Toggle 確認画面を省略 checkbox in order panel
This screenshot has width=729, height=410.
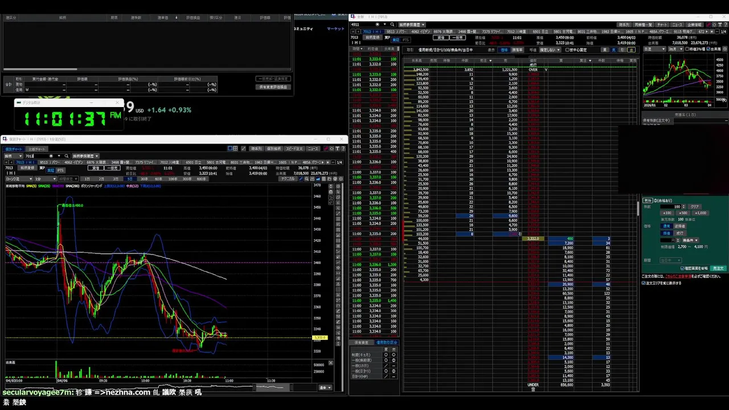tap(682, 268)
